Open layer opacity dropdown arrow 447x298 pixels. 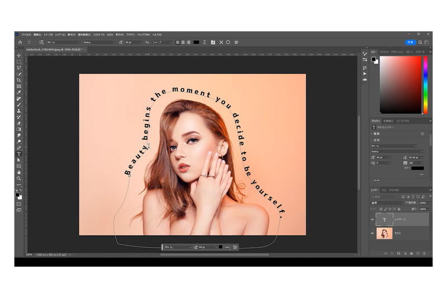(430, 203)
